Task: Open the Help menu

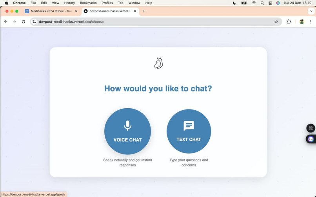Action: coord(149,3)
